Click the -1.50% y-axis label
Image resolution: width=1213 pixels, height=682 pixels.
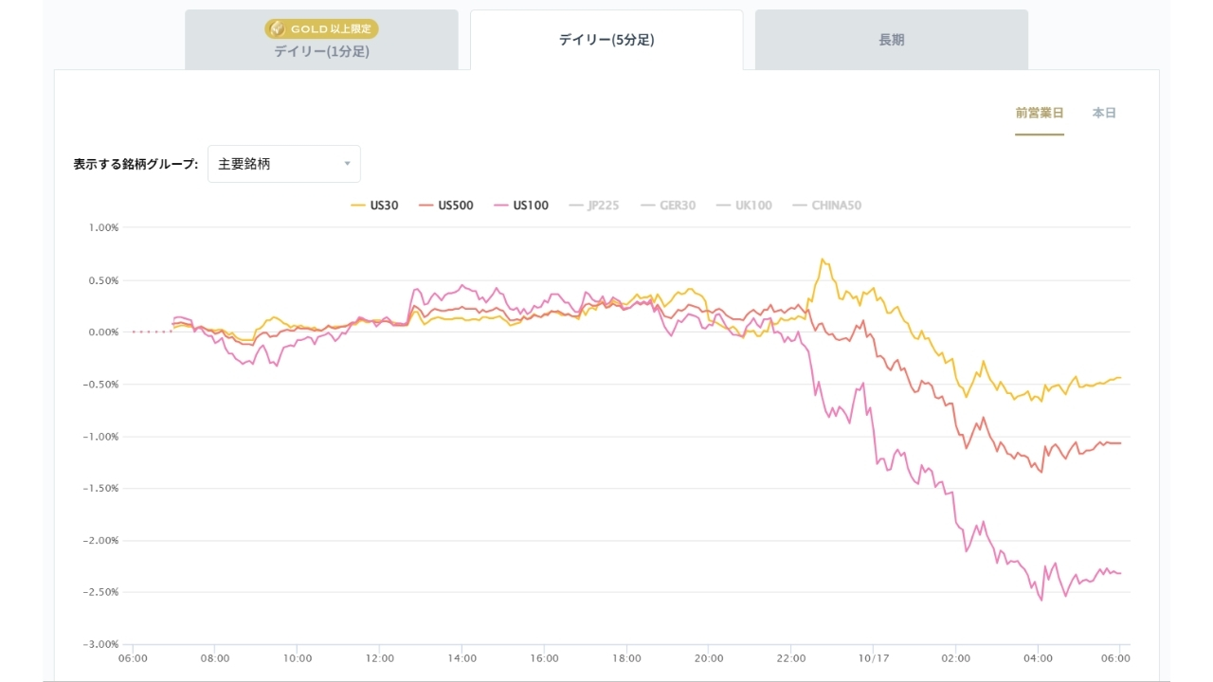(102, 489)
